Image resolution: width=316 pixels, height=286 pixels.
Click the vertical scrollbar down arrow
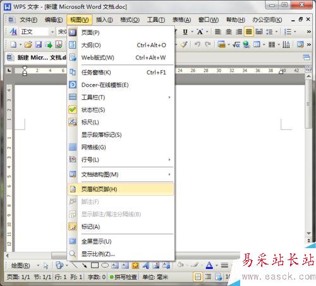pyautogui.click(x=309, y=234)
